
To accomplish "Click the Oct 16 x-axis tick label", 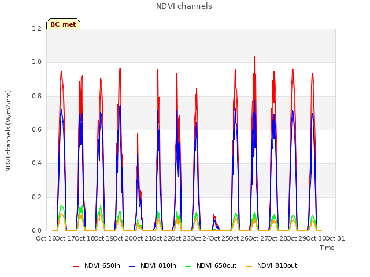I will pyautogui.click(x=46, y=238).
